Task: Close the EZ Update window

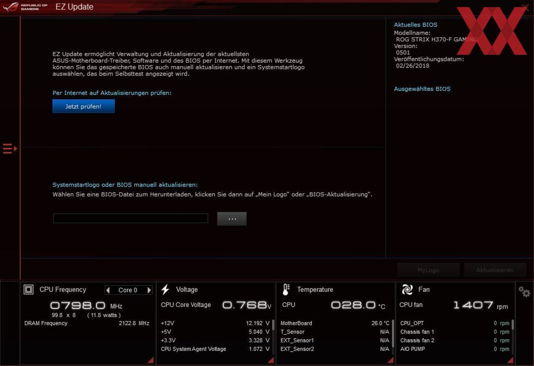Action: point(525,7)
